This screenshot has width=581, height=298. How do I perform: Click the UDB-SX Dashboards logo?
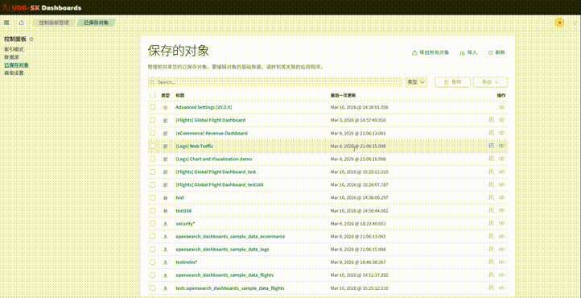(x=42, y=8)
